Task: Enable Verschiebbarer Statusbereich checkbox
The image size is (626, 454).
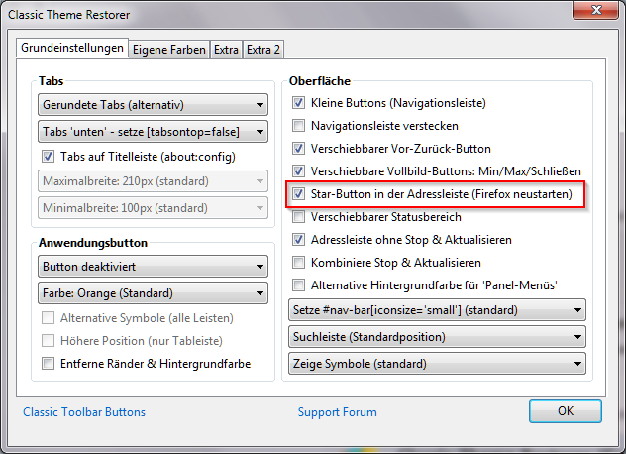Action: [x=299, y=217]
